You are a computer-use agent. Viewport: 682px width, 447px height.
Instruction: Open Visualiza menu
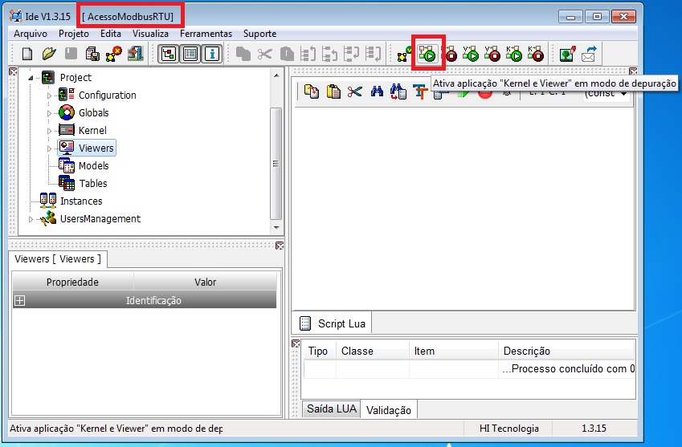coord(150,34)
